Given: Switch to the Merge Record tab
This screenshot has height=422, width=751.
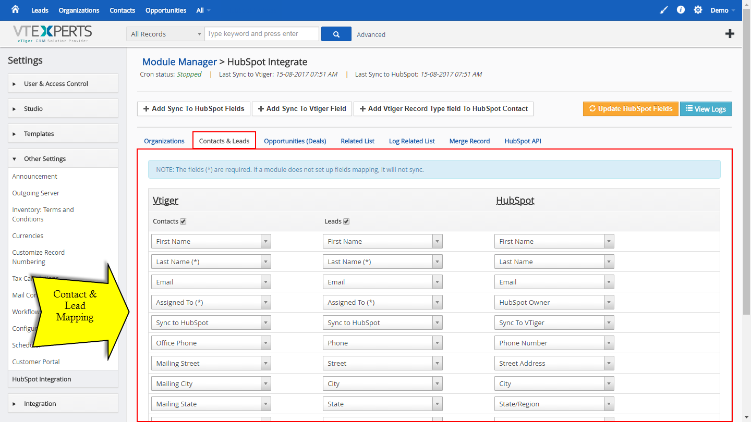Looking at the screenshot, I should pos(469,141).
